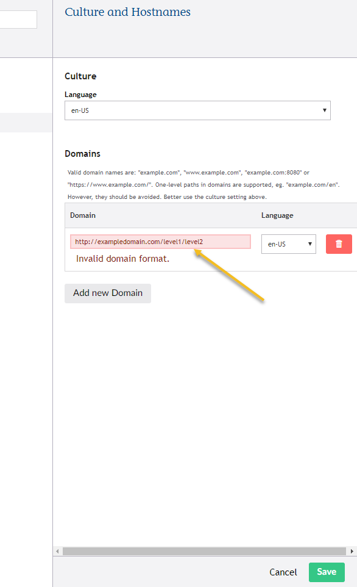Click the Language column header
This screenshot has width=357, height=587.
(277, 215)
